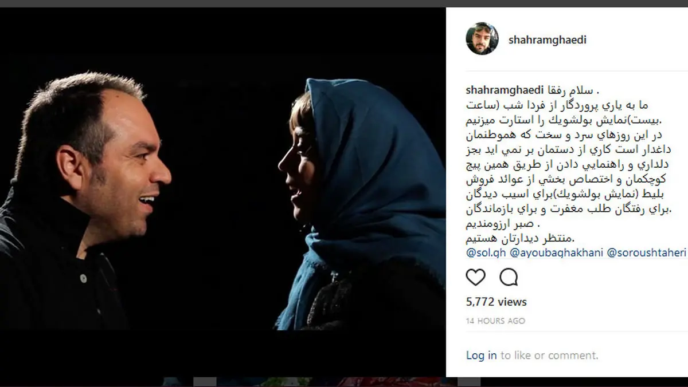Like the post with the heart icon

coord(475,277)
